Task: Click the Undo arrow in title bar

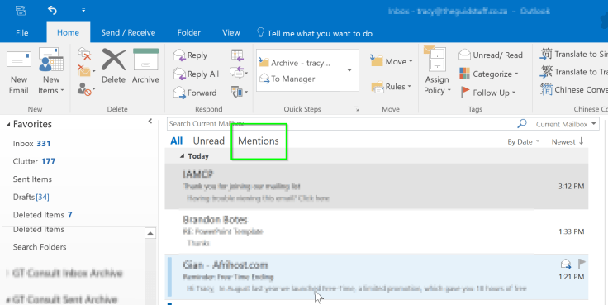Action: pyautogui.click(x=52, y=11)
